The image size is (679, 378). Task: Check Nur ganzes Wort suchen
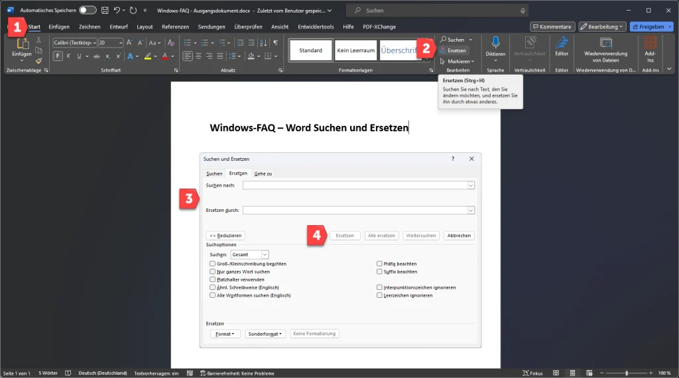coord(212,271)
